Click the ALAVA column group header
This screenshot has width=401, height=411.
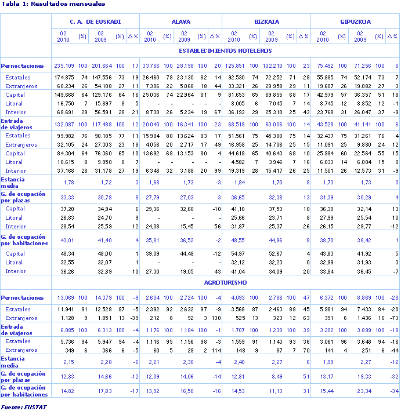(x=180, y=21)
